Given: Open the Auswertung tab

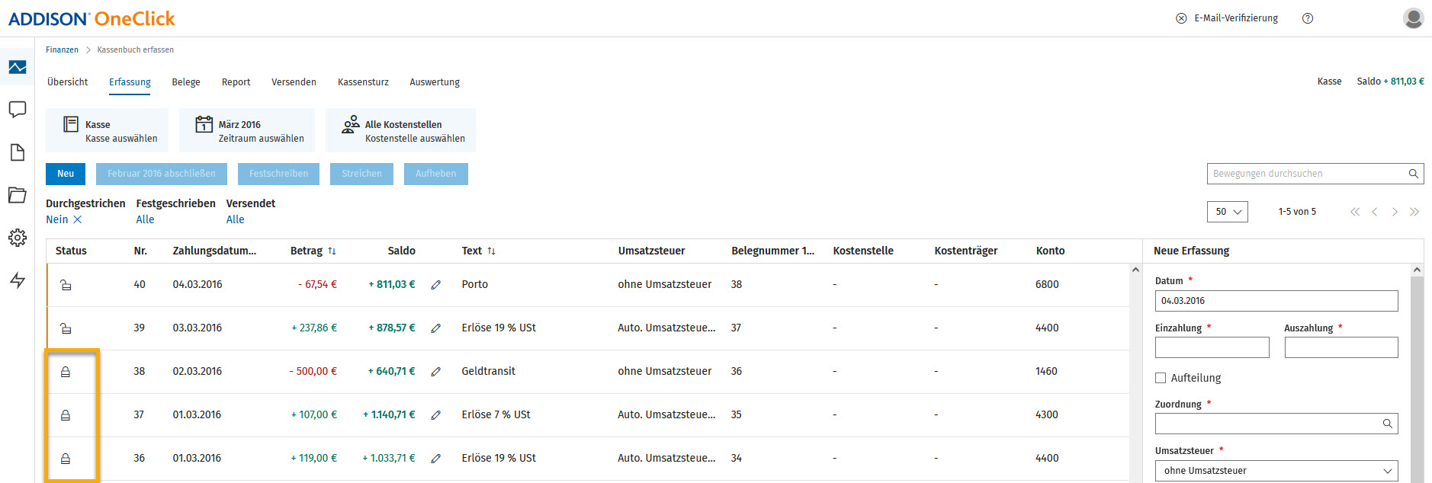Looking at the screenshot, I should [x=435, y=82].
